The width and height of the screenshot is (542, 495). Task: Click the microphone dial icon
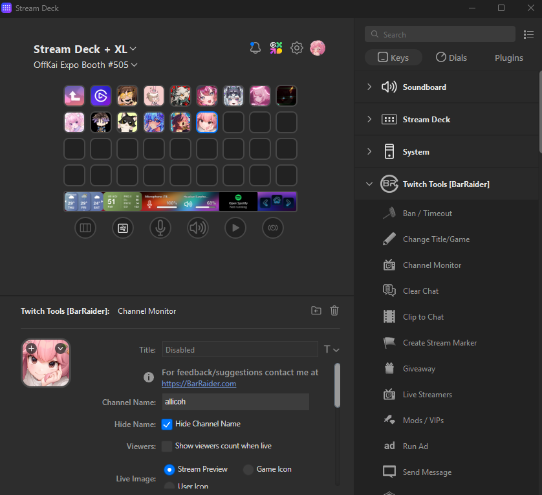tap(160, 228)
